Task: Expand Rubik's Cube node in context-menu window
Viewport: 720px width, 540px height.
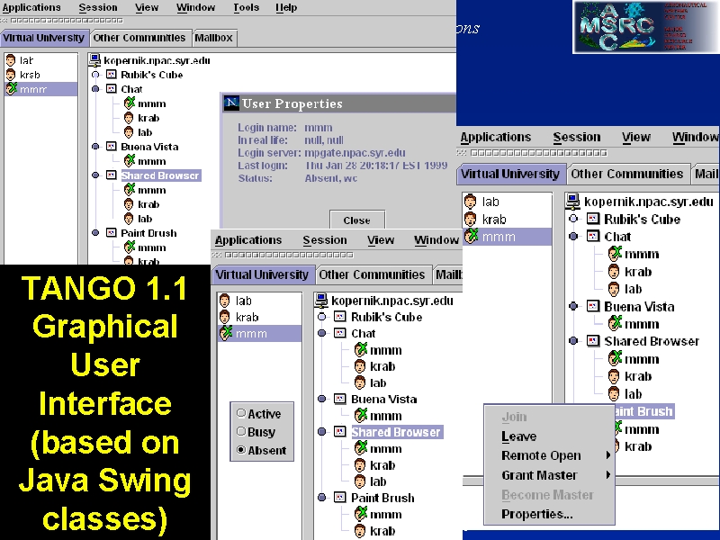Action: click(x=573, y=219)
